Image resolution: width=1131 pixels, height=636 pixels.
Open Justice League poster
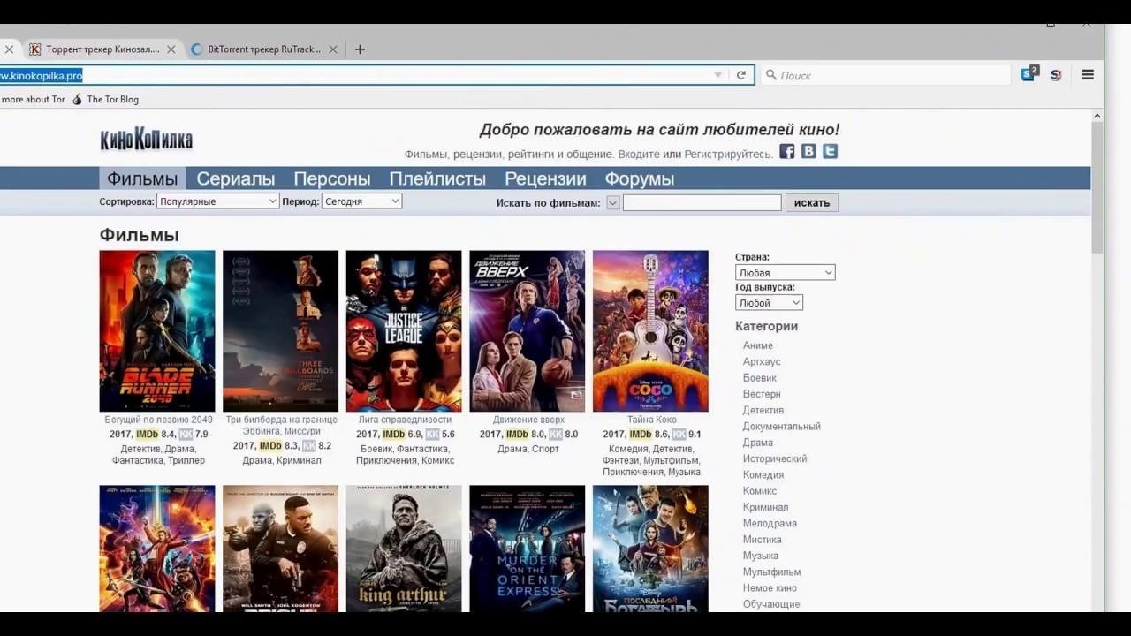[x=404, y=331]
